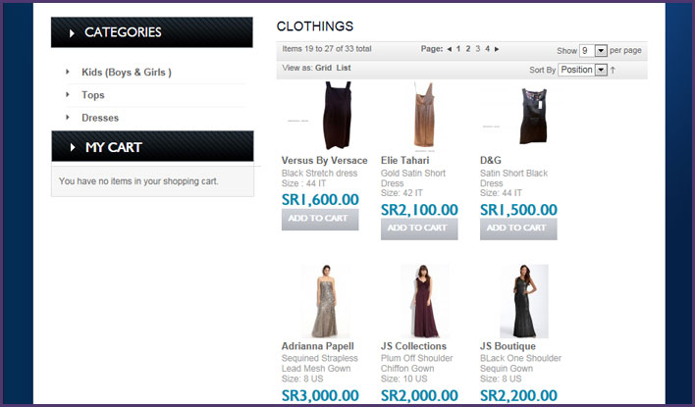
Task: Go to page 2
Action: point(468,49)
